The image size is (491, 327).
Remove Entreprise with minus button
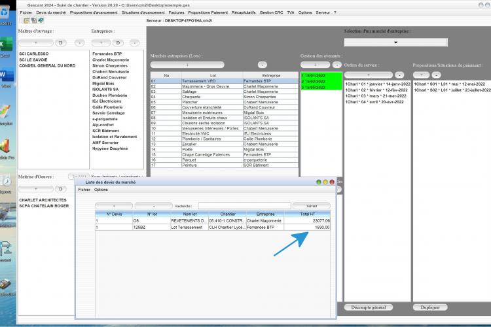click(x=134, y=43)
